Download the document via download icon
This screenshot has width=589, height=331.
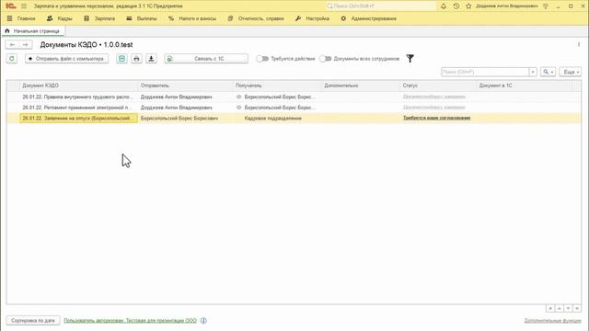click(151, 59)
